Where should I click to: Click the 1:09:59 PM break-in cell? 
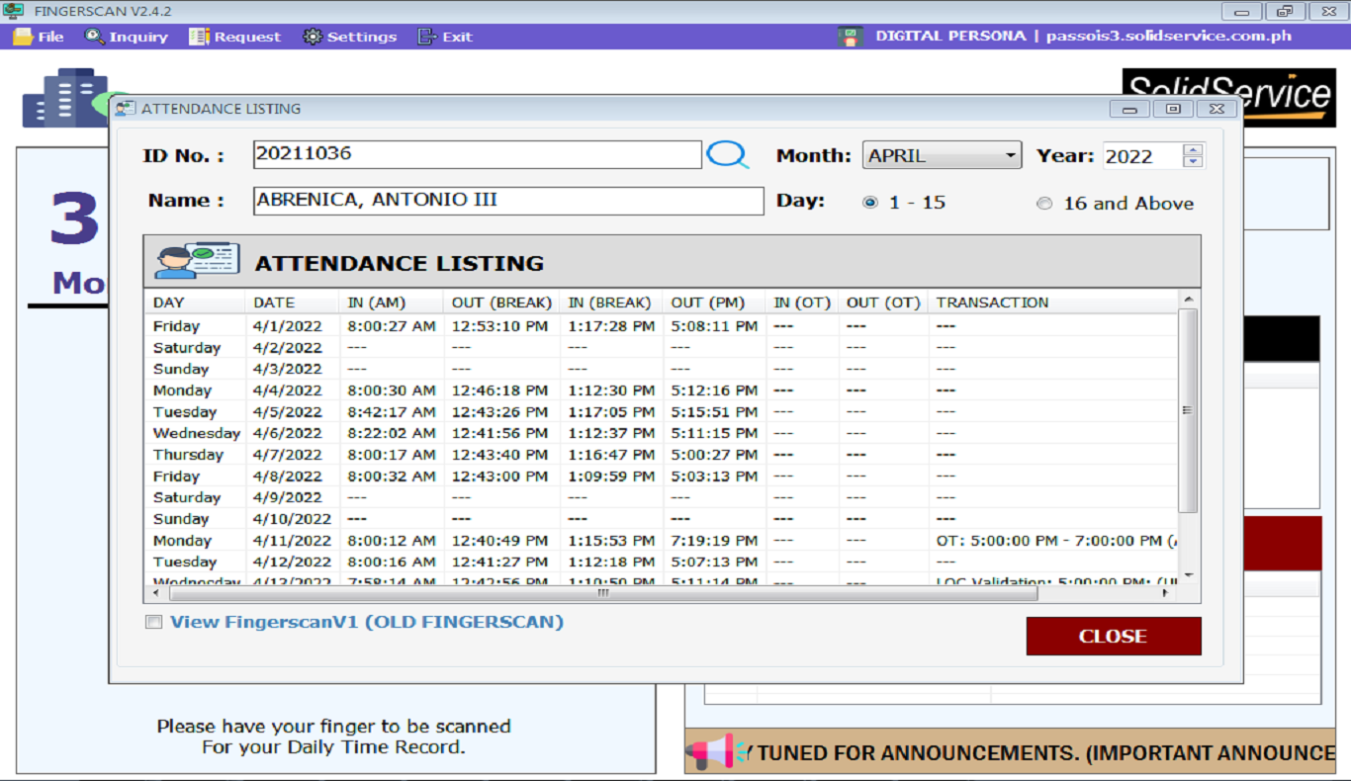pyautogui.click(x=611, y=477)
